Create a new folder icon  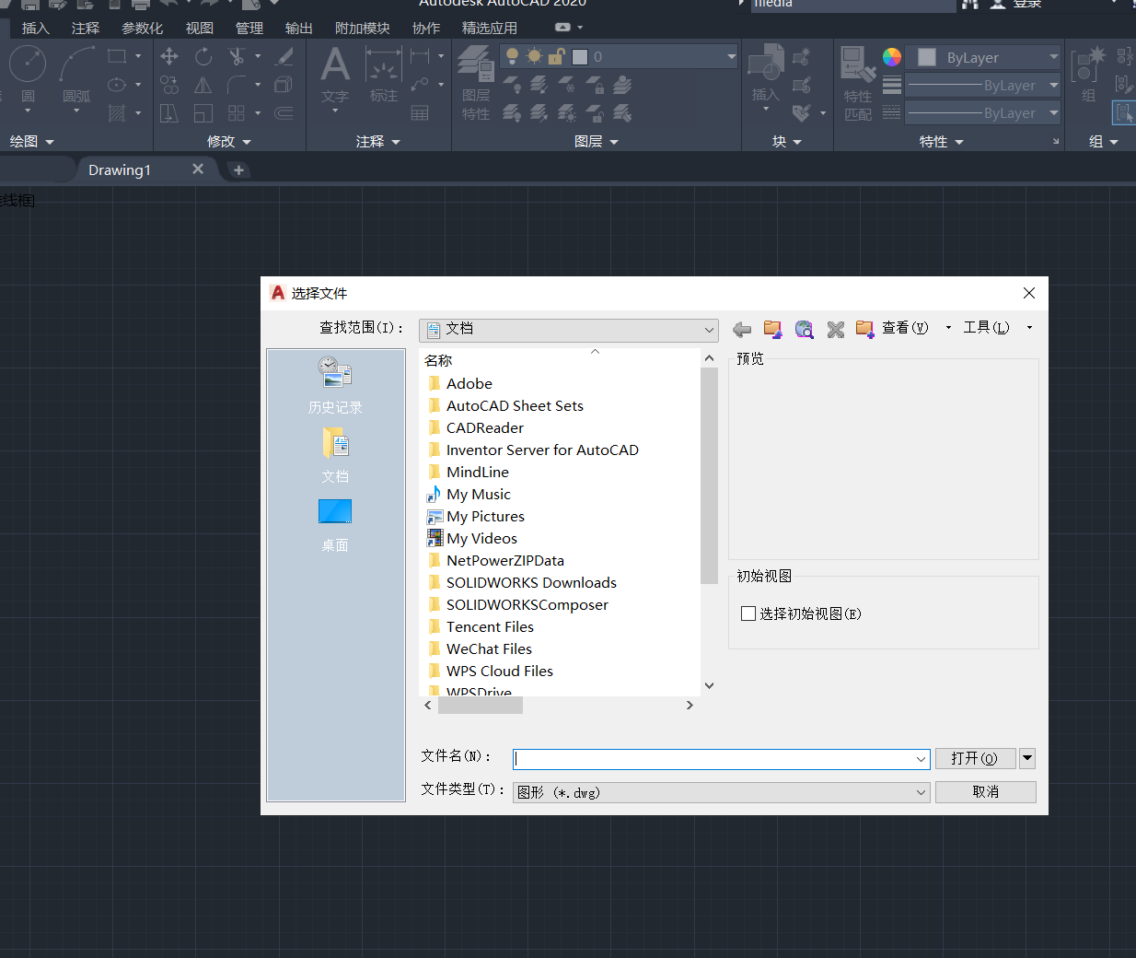(x=864, y=329)
